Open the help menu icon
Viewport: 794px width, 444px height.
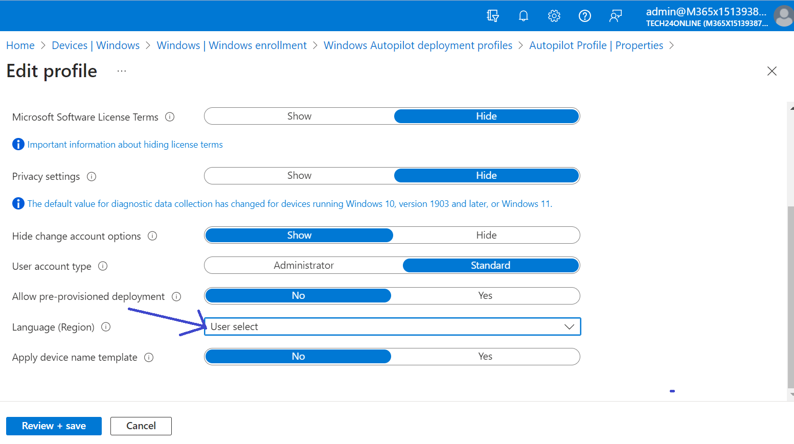point(584,16)
